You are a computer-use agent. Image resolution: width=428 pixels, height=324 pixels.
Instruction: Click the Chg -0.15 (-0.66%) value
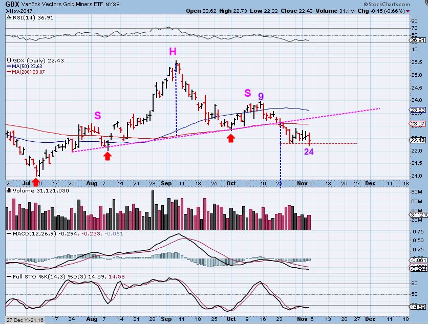[x=381, y=11]
